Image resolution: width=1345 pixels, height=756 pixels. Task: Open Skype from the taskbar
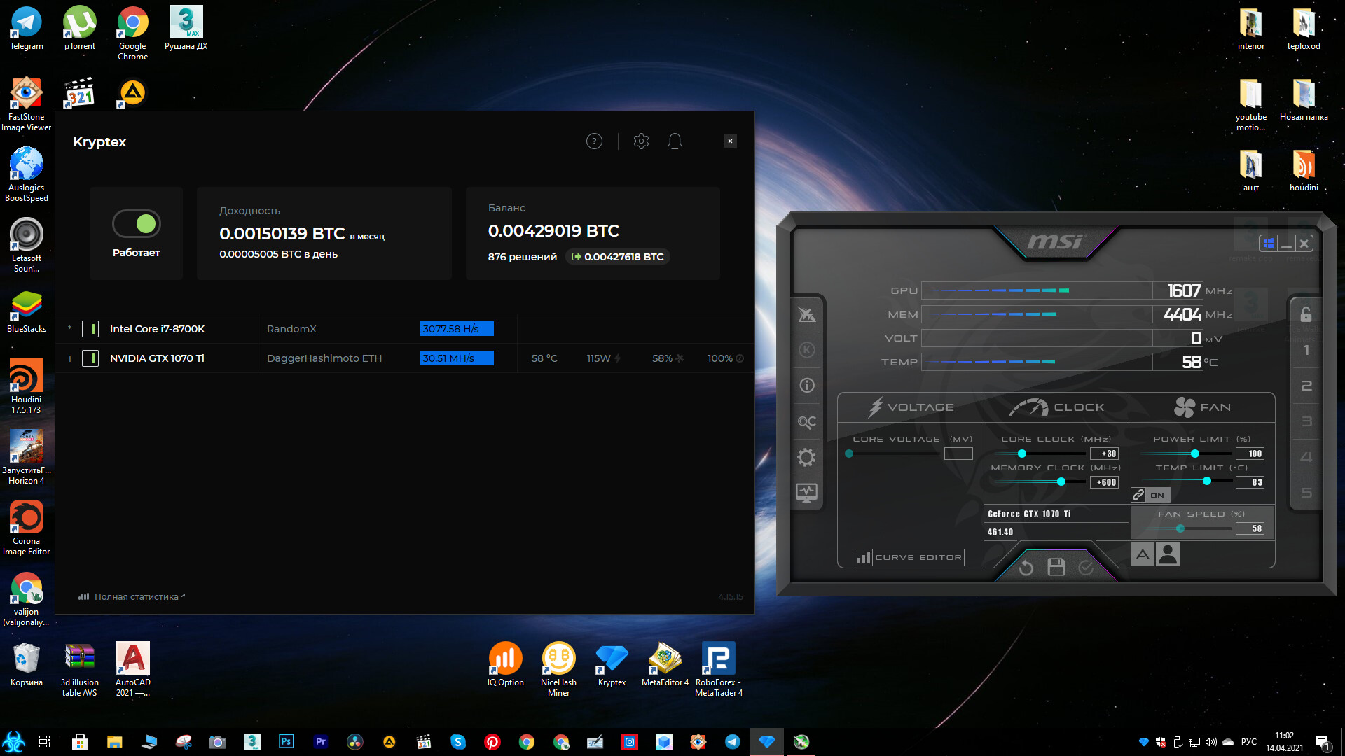point(458,741)
